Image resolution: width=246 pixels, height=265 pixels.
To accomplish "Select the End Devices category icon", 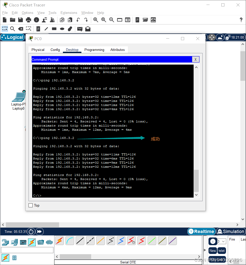I will 14,242.
